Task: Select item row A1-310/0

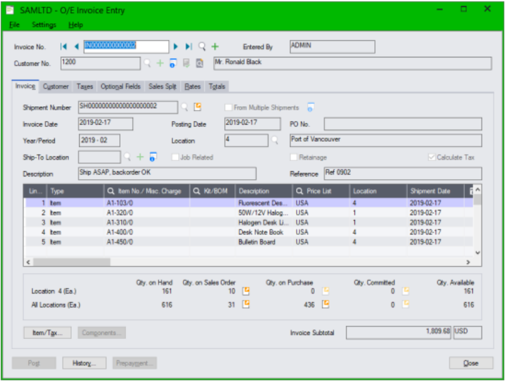Action: pos(249,223)
